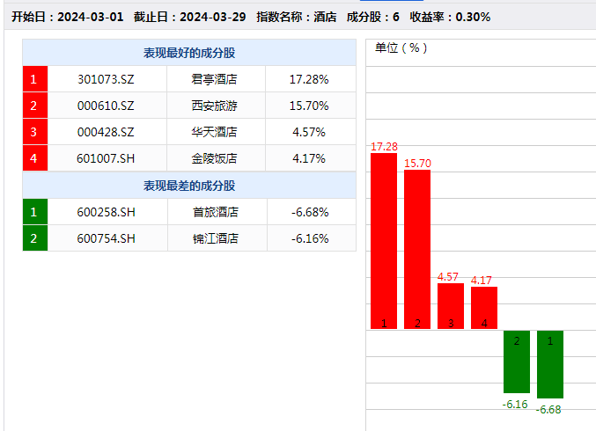
Task: Click the 4.57% return cell for 华天酒店
Action: coord(308,132)
